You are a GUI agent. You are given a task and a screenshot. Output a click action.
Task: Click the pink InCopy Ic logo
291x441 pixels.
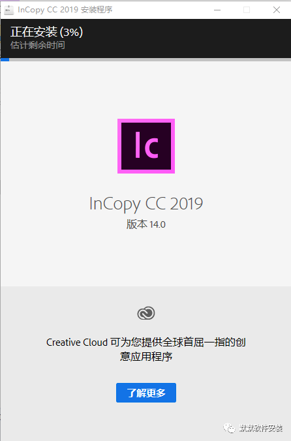pos(146,146)
